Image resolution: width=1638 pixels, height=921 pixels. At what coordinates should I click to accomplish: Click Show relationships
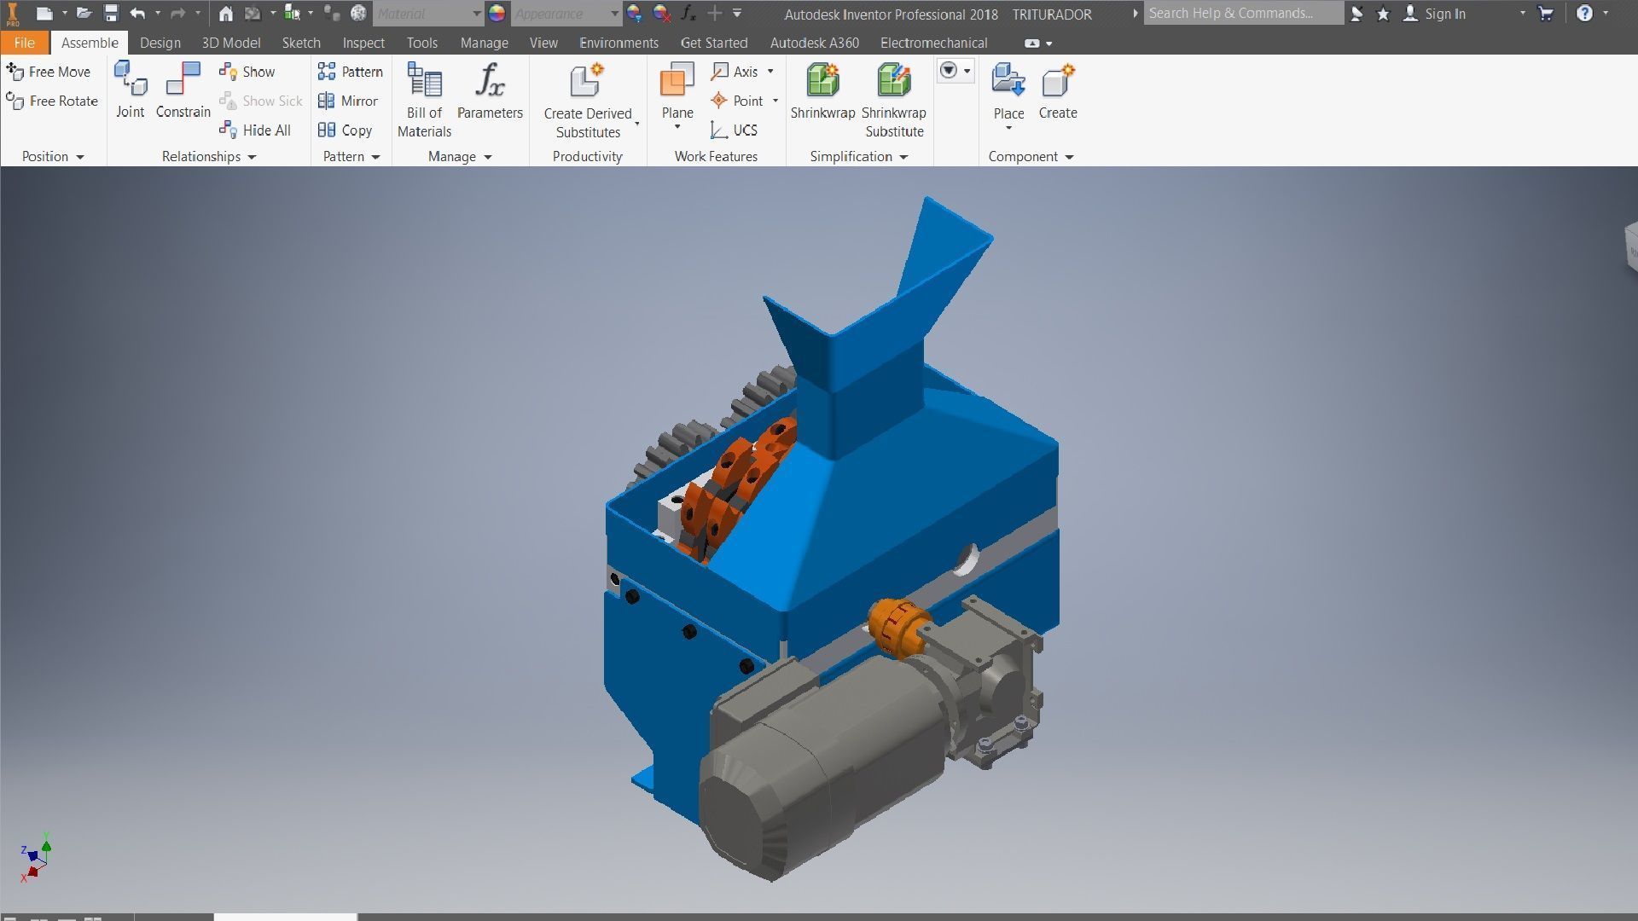[x=247, y=72]
